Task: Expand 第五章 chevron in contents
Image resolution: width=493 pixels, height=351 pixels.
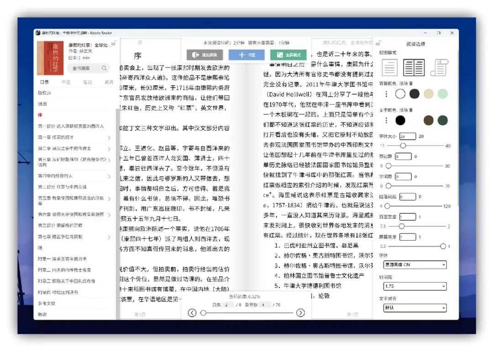Action: click(109, 199)
